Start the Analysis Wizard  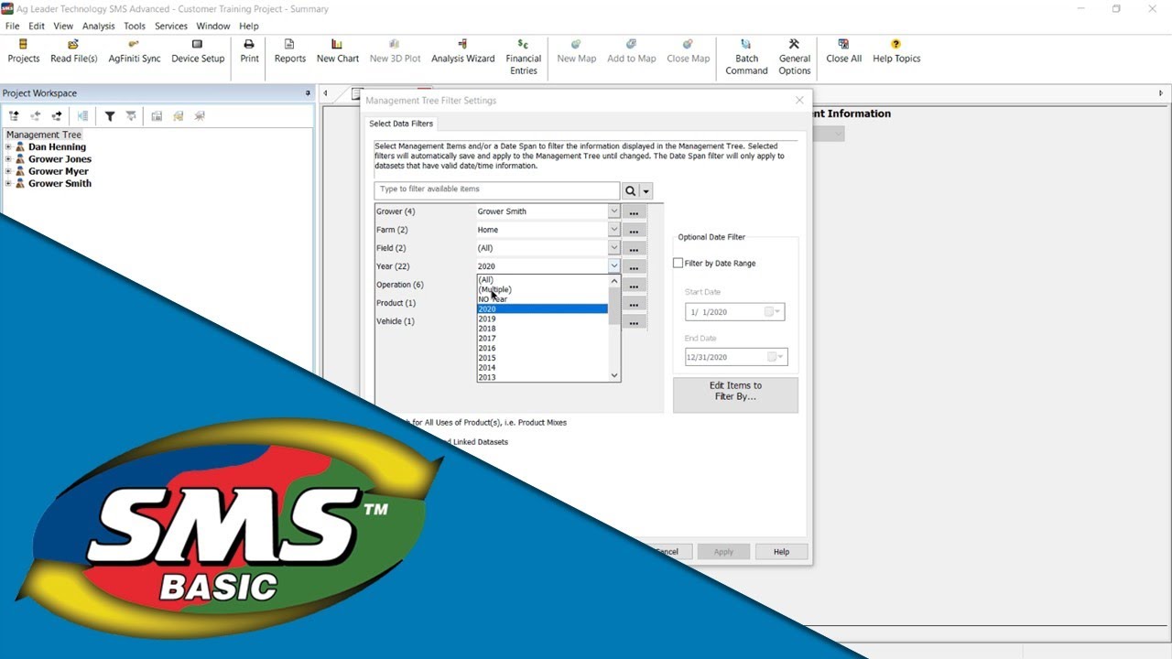pyautogui.click(x=462, y=51)
